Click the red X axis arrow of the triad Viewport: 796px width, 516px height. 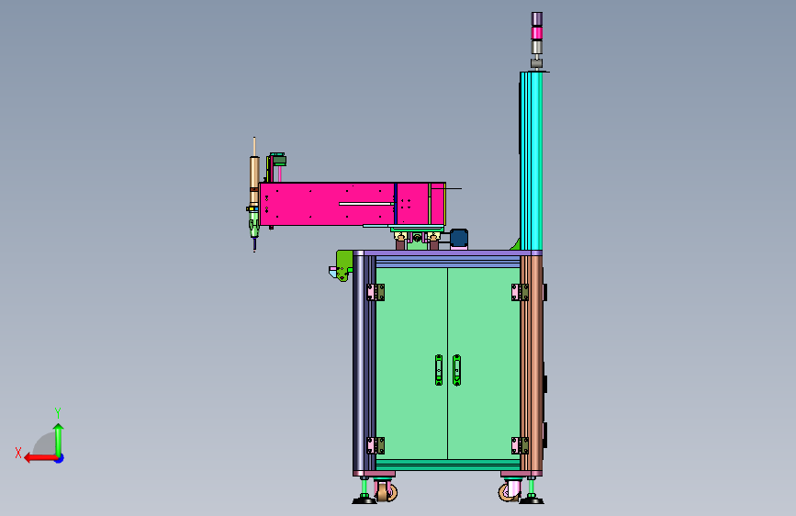click(x=40, y=458)
